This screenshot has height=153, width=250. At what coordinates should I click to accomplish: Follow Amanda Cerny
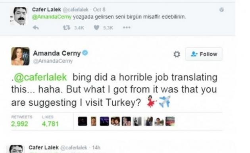204,54
